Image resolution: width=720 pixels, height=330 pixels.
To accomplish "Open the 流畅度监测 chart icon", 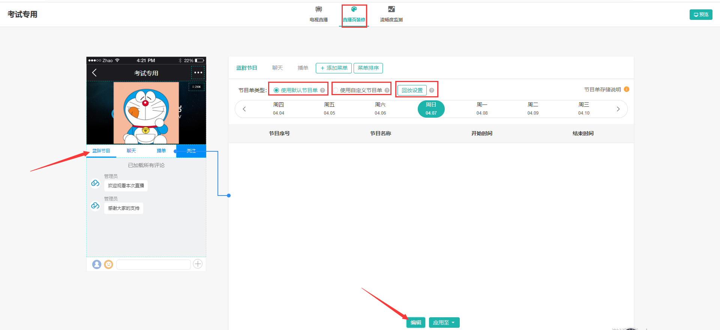I will [391, 9].
